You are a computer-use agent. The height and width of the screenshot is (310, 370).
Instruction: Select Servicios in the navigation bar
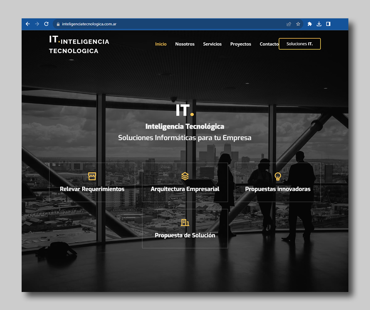pyautogui.click(x=212, y=44)
